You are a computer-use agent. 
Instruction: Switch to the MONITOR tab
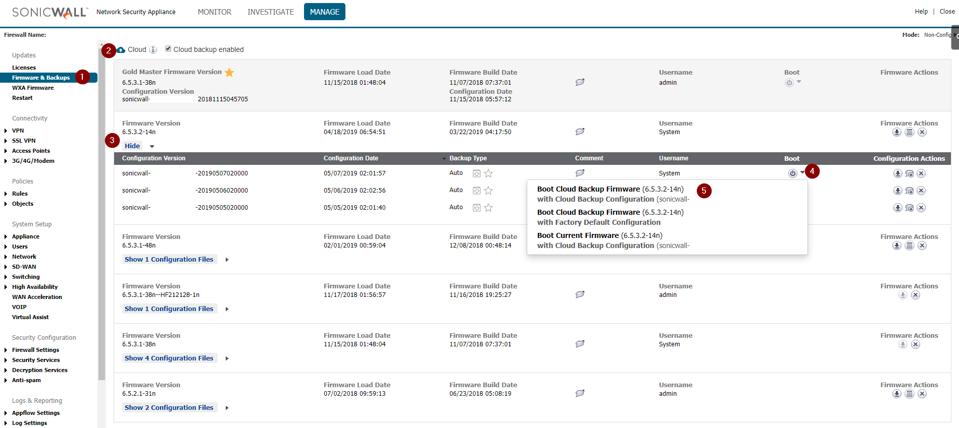point(215,12)
